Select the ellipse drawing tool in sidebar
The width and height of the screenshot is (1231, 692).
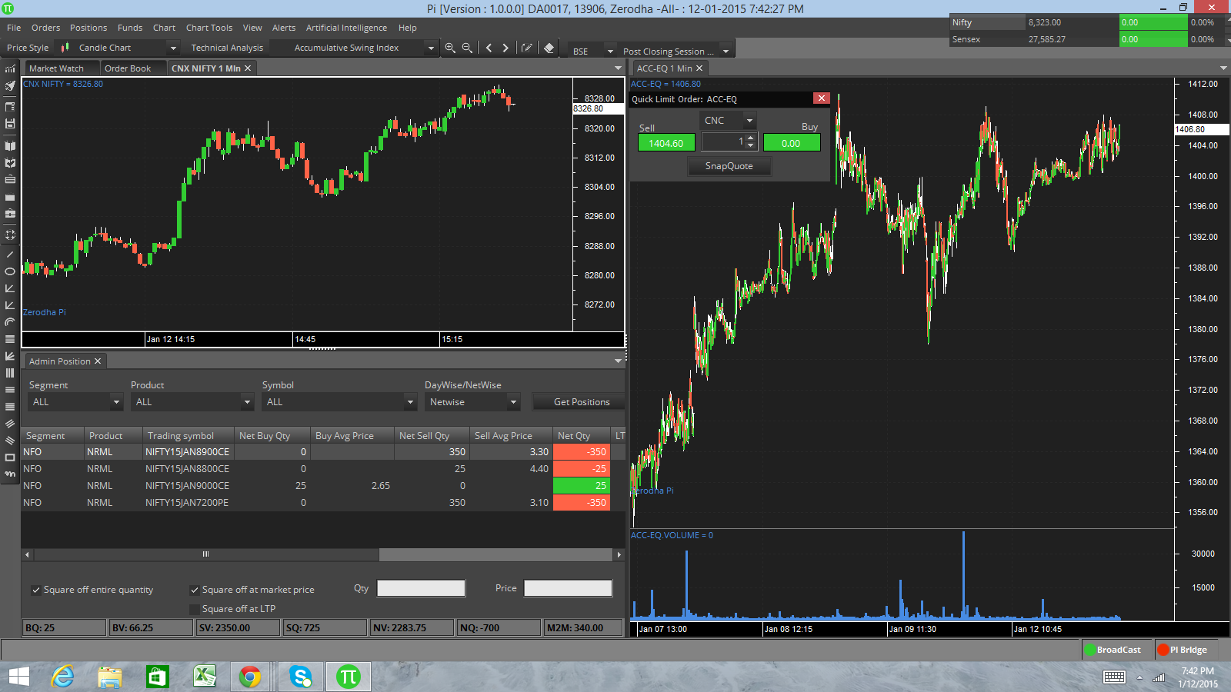coord(10,271)
